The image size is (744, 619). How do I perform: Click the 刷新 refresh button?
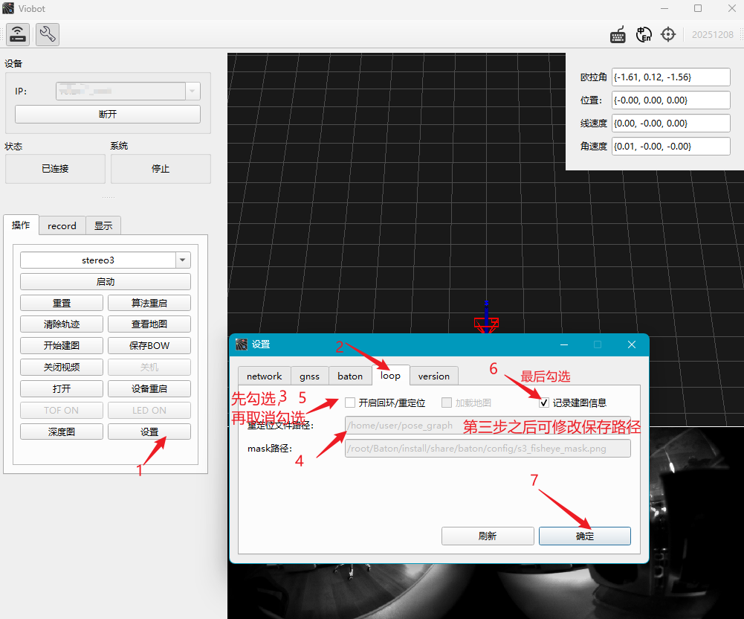point(488,536)
